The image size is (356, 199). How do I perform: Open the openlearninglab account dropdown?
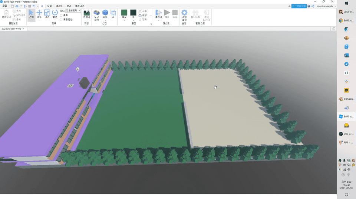[x=326, y=6]
